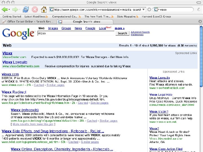Screen dimensions: 203x152
Task: Switch to Google News search
Action: click(x=78, y=28)
